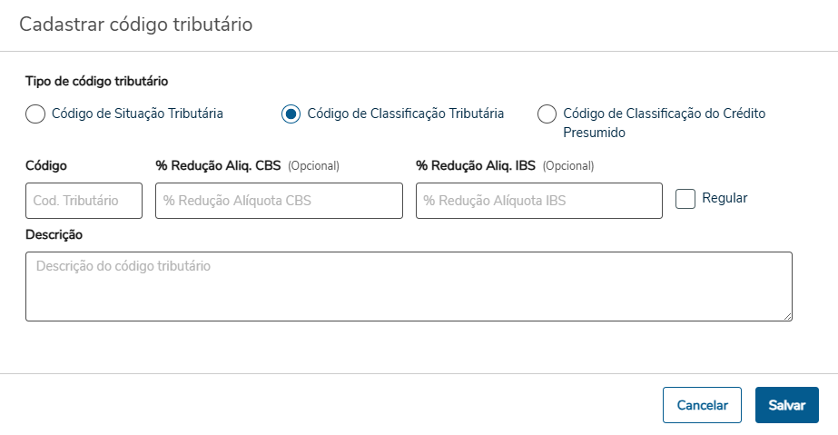Click the Cod. Tributário input field

click(x=84, y=201)
